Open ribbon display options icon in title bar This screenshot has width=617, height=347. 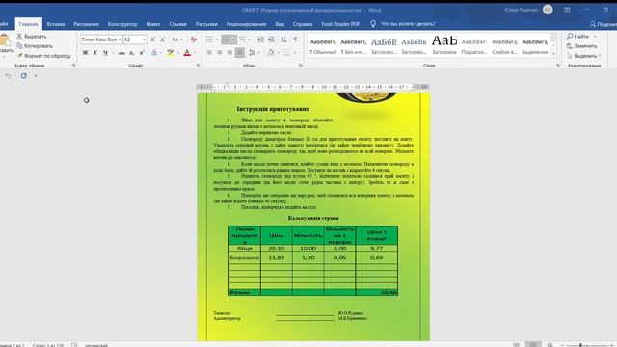point(567,10)
